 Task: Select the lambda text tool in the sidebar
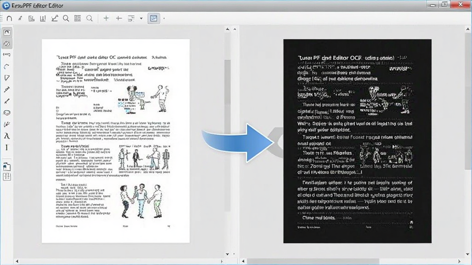pos(6,136)
